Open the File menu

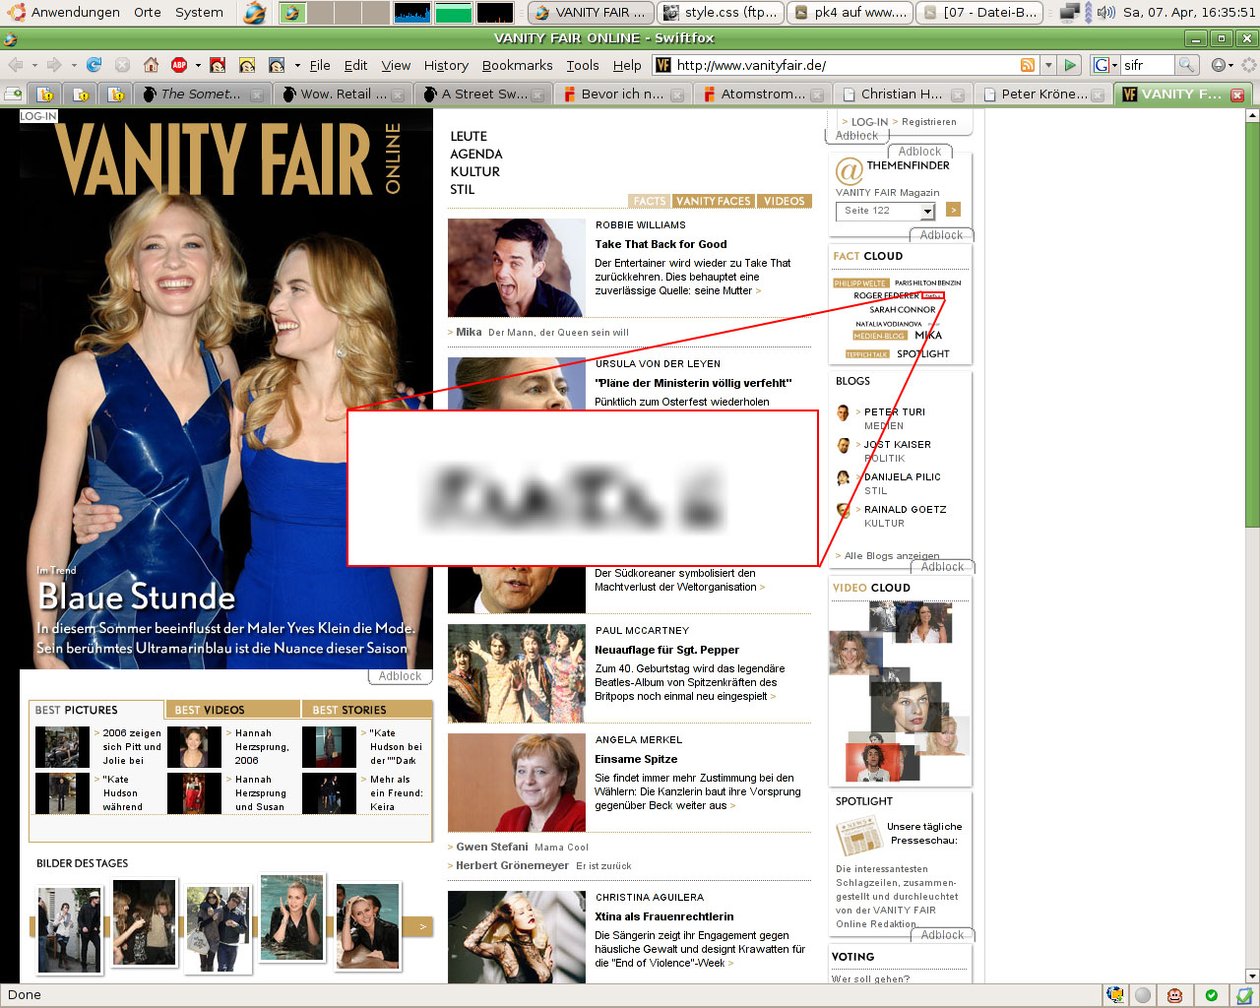pyautogui.click(x=320, y=65)
